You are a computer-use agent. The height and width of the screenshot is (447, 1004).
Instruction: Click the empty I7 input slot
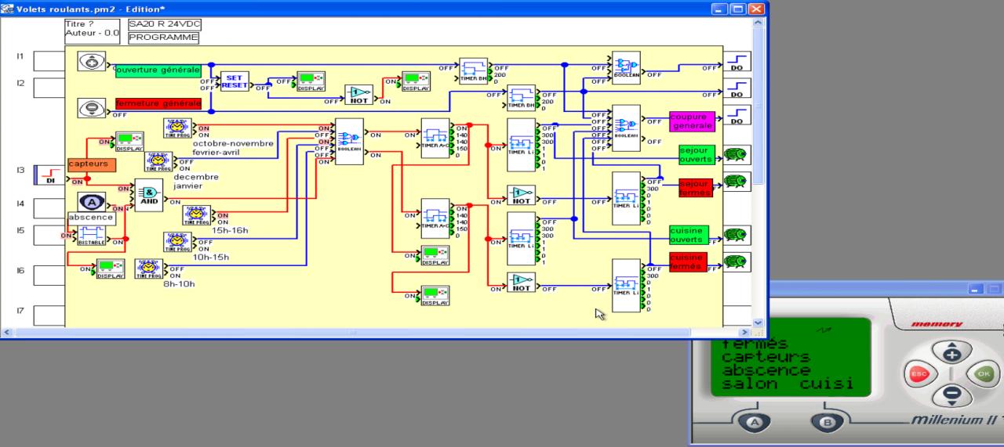[x=50, y=316]
